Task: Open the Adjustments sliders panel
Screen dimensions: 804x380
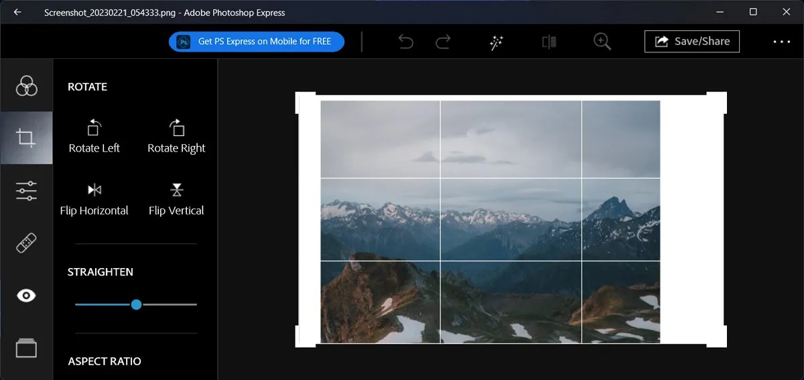Action: coord(26,191)
